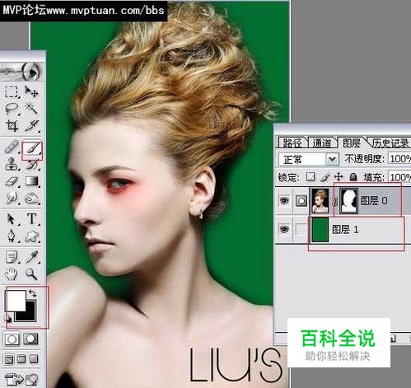This screenshot has width=411, height=388.
Task: Select the Move tool
Action: 31,91
